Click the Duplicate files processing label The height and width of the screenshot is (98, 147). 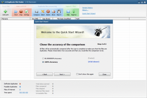[x=47, y=6]
